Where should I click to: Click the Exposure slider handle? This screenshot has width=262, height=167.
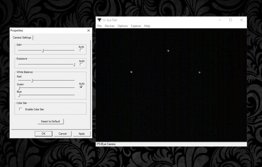[x=74, y=64]
